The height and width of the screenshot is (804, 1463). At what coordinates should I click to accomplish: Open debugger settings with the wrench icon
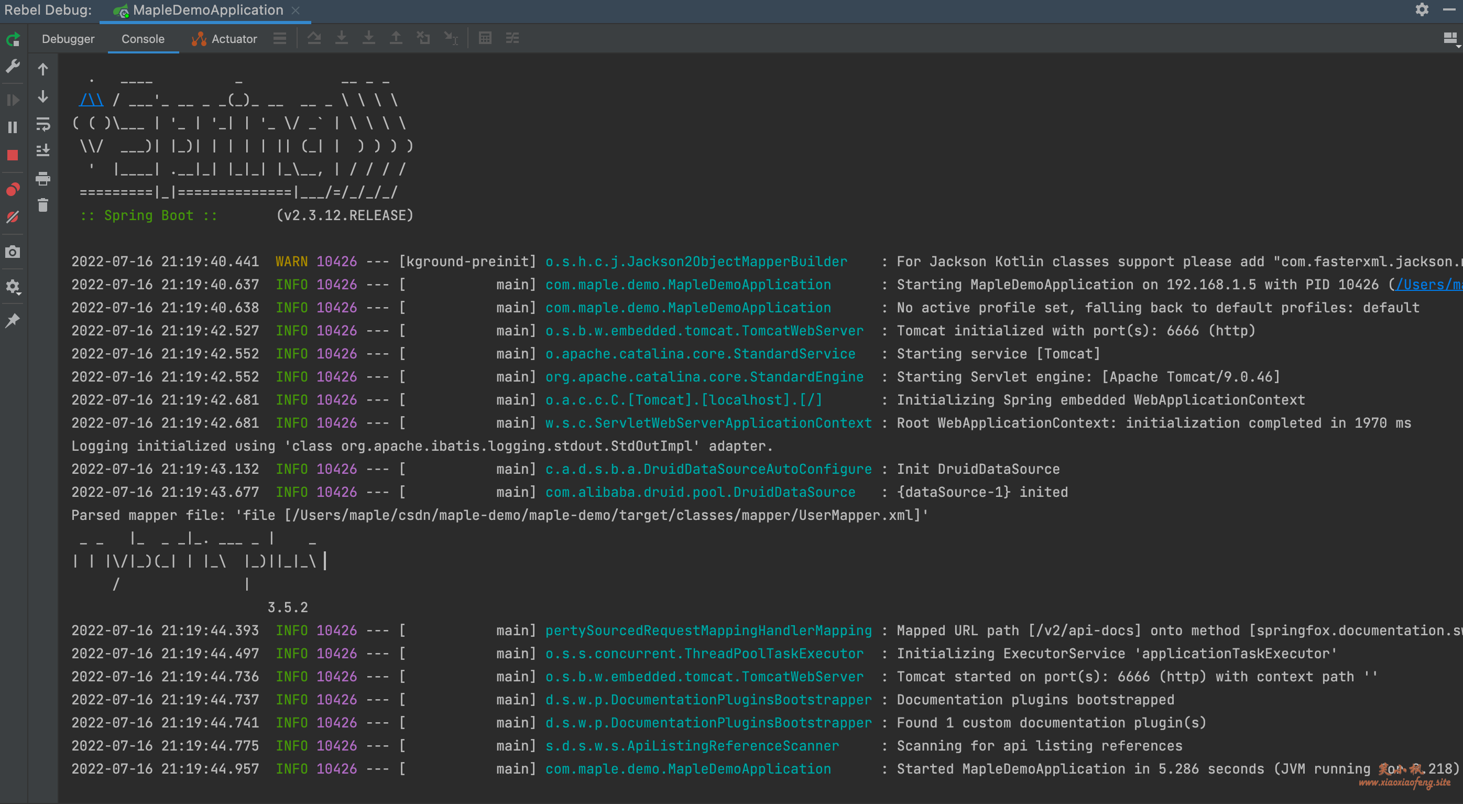click(x=13, y=67)
